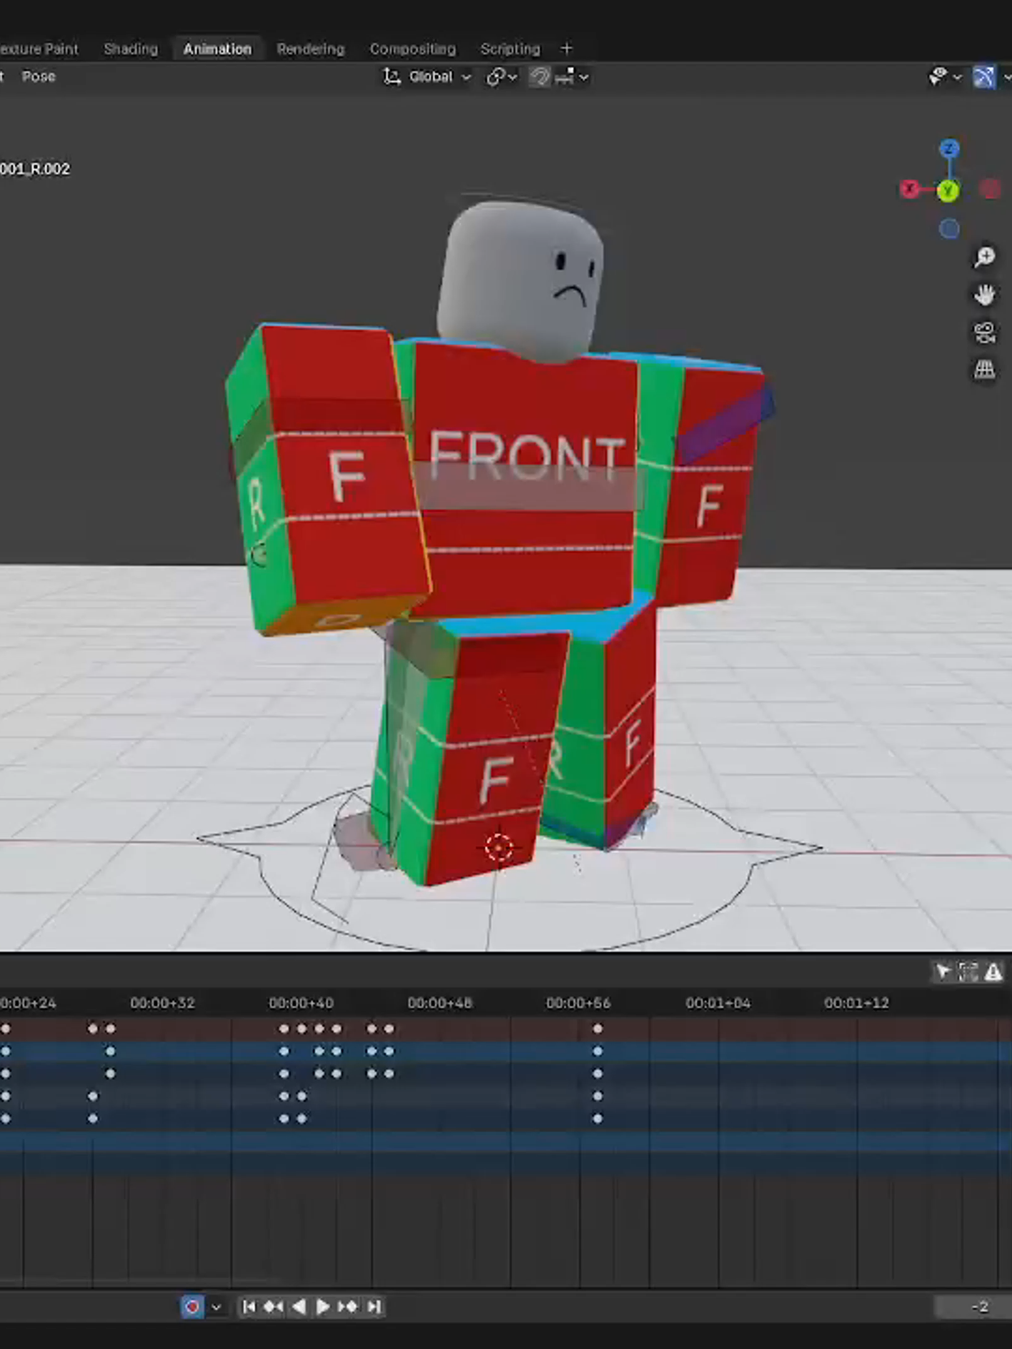Click the 00:01+12 time label
This screenshot has height=1349, width=1012.
coord(856,1003)
